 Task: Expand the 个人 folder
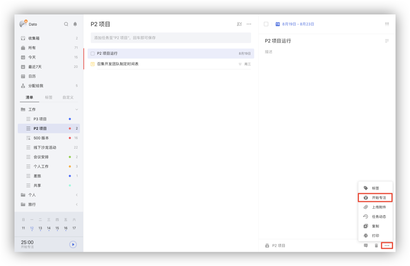click(77, 195)
